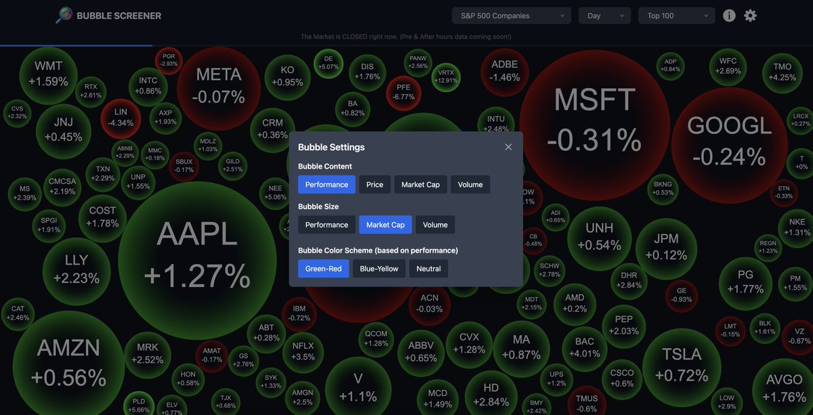Open the Day timeframe dropdown
The width and height of the screenshot is (813, 415).
click(x=605, y=16)
